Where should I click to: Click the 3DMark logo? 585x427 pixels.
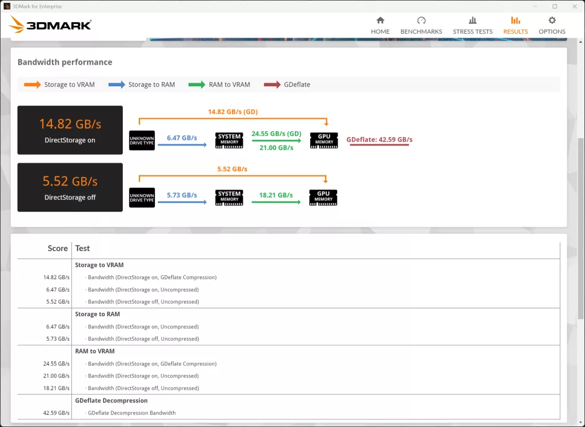pos(50,25)
